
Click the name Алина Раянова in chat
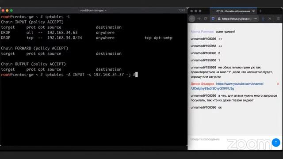tap(202, 31)
